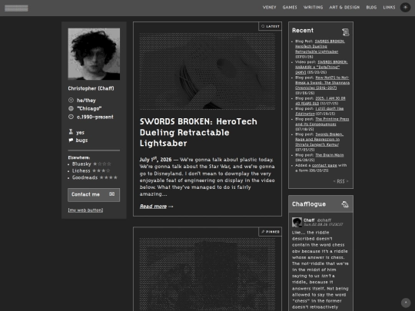415x311 pixels.
Task: Open the Lichess link under Elsewhere
Action: (x=81, y=170)
